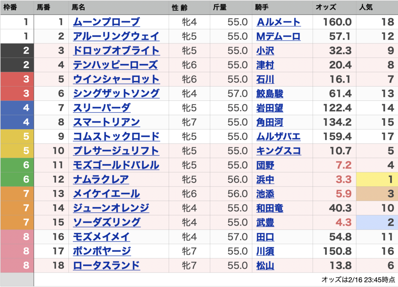Click the red odds value 3.3
Screen dimensions: 398x287
[x=343, y=180]
